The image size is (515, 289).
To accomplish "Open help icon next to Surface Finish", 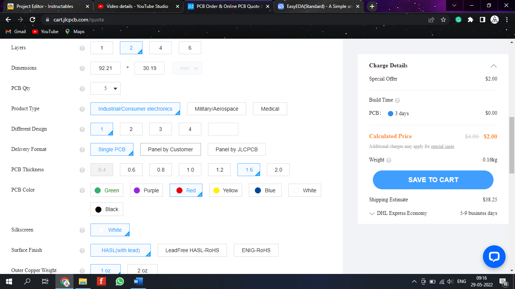I will (82, 251).
